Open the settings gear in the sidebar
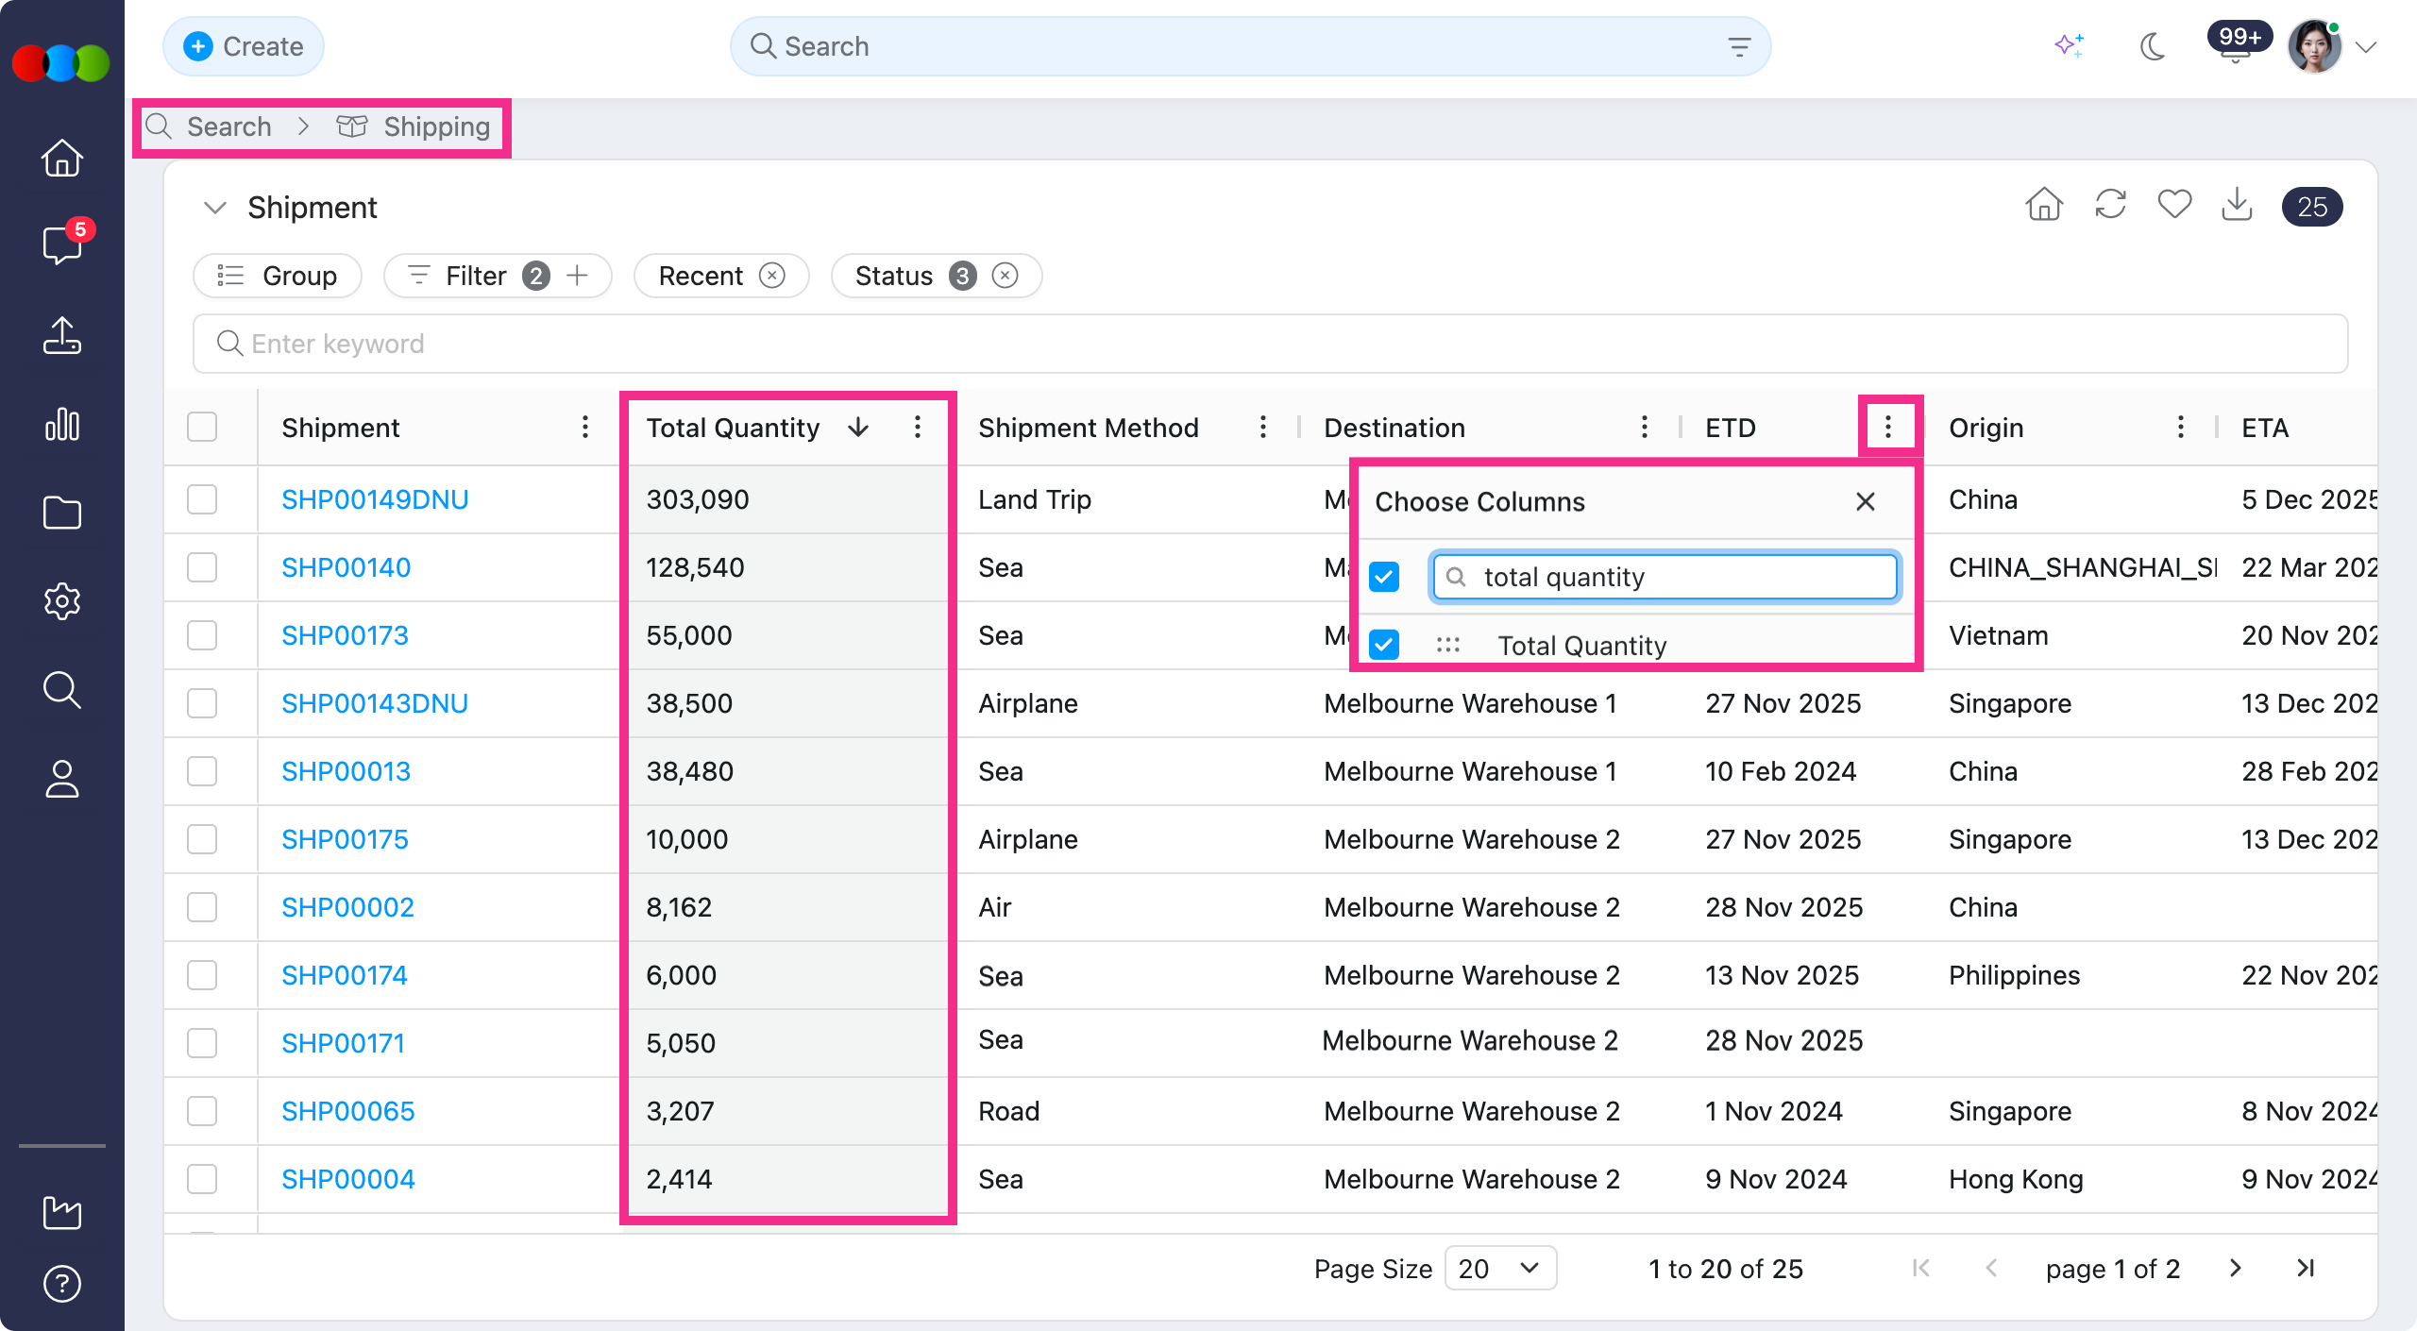This screenshot has width=2417, height=1331. coord(62,600)
